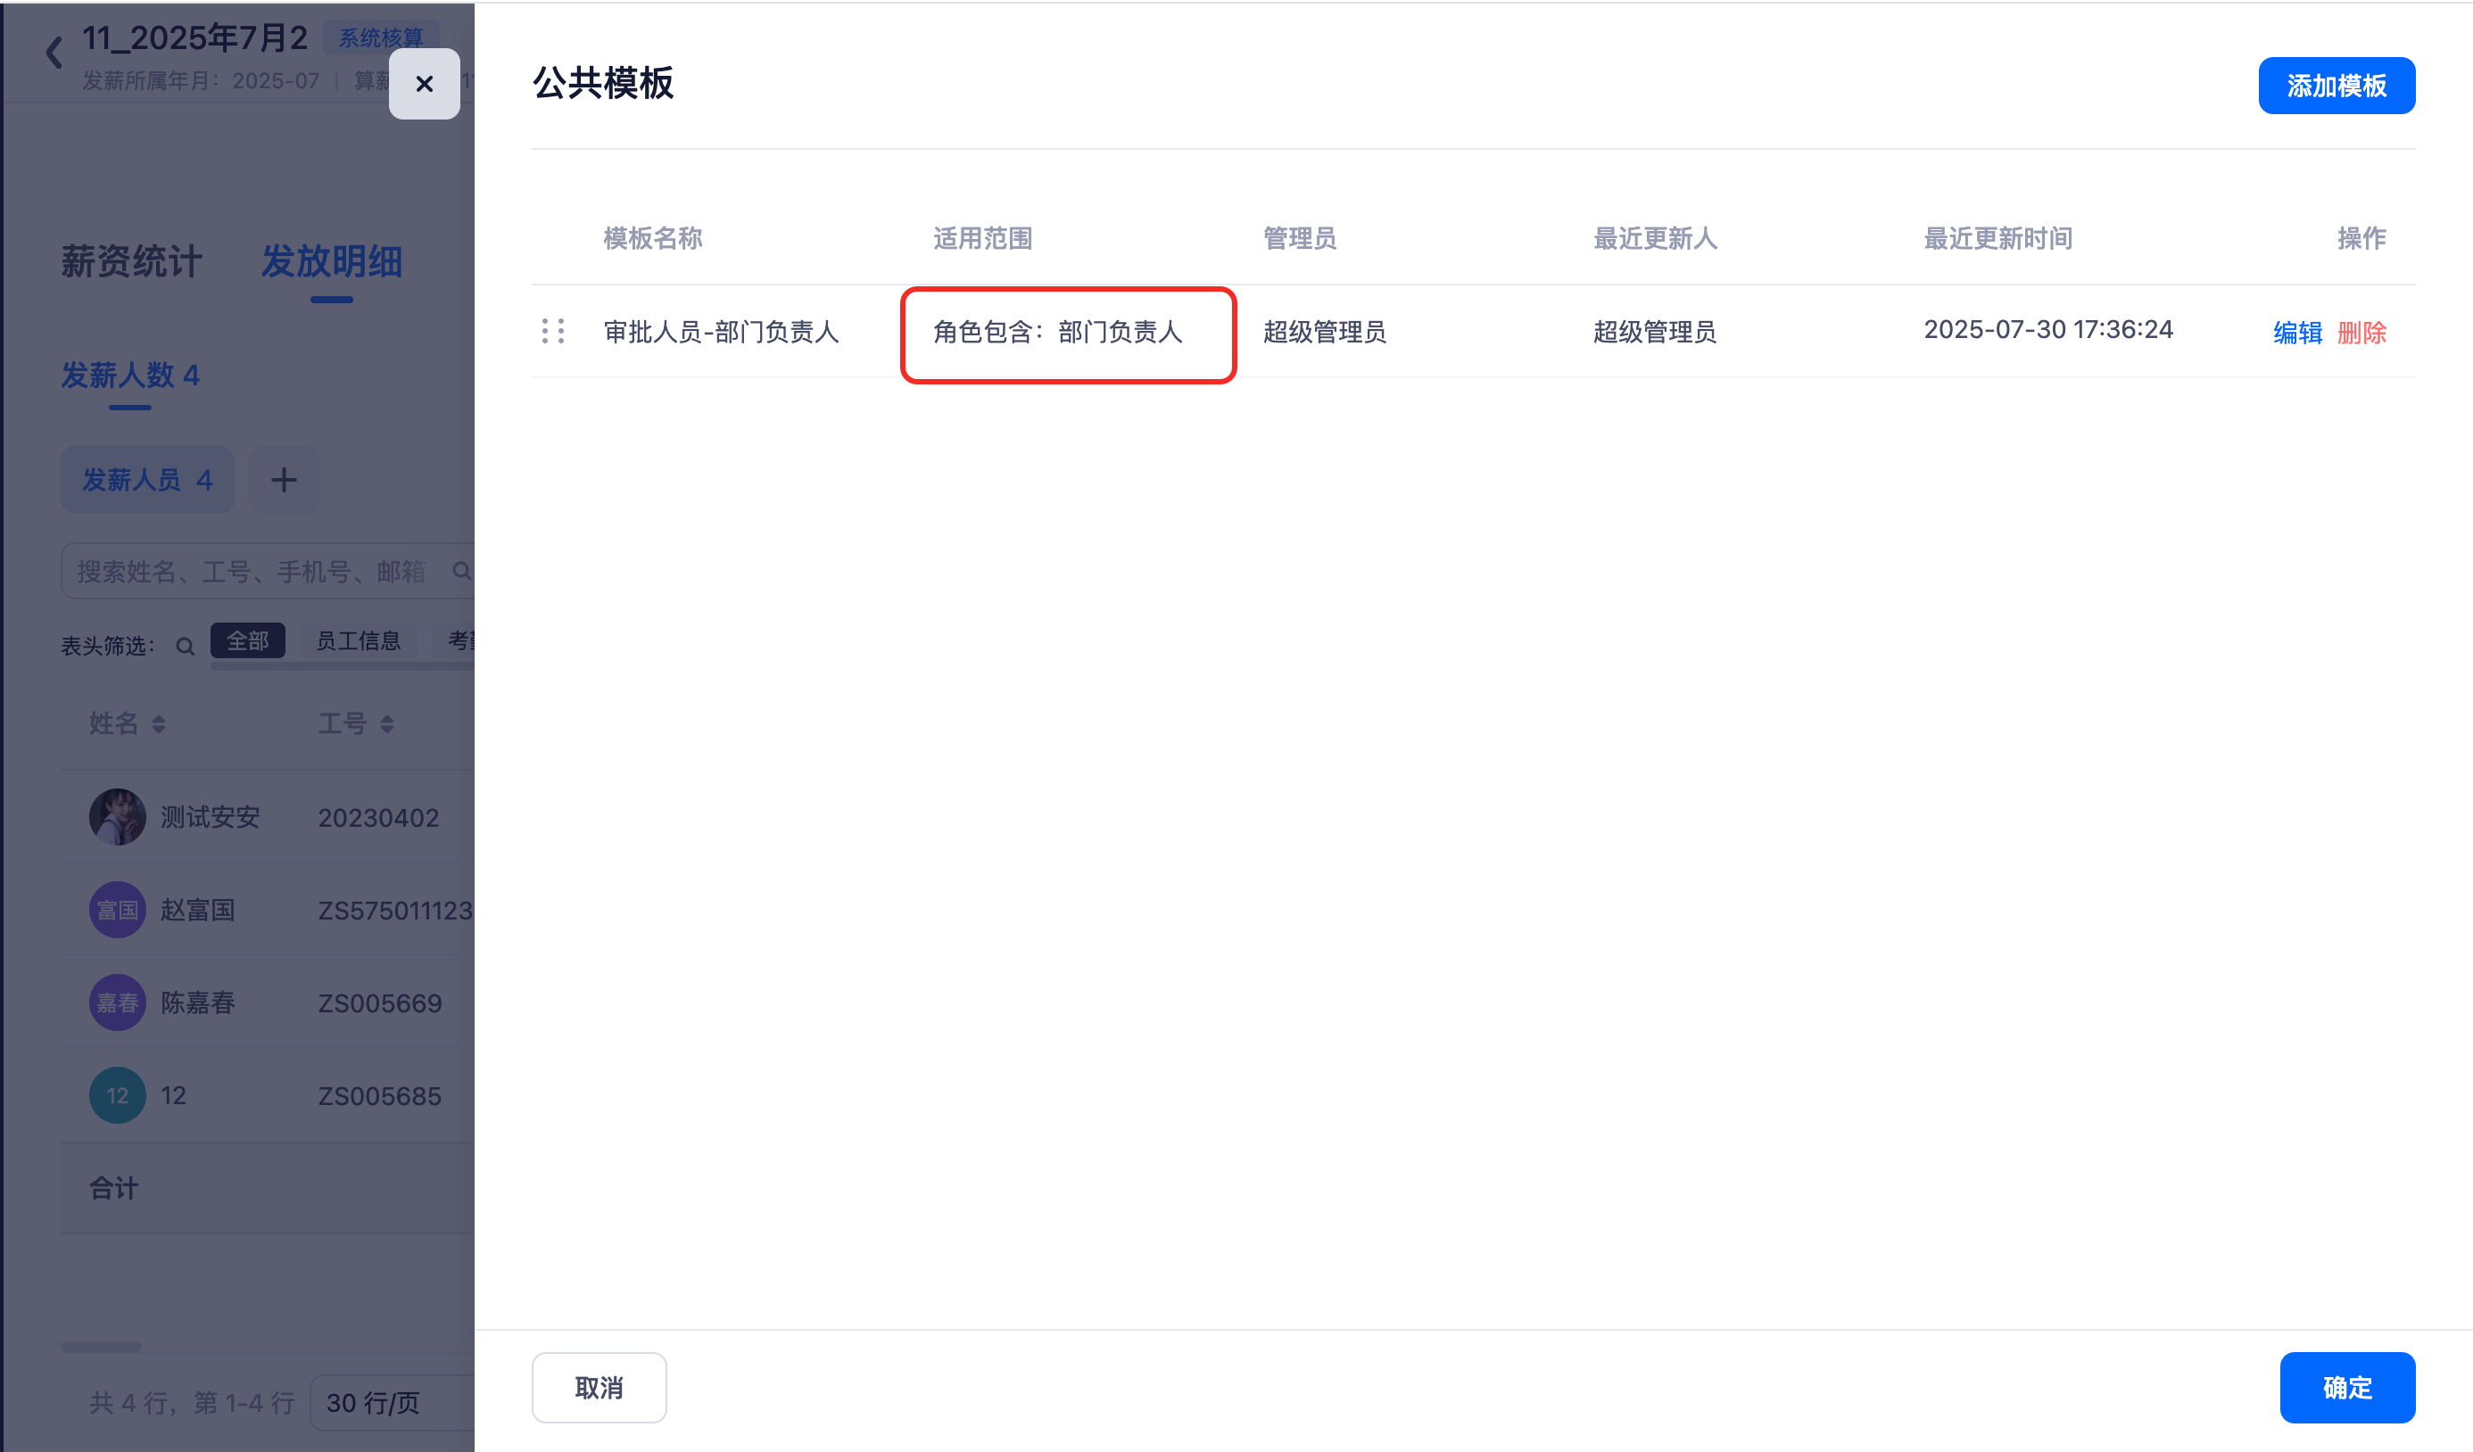Click the avatar of 测试安安

pos(118,816)
